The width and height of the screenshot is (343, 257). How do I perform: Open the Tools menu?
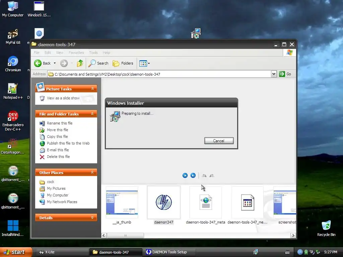coord(93,53)
